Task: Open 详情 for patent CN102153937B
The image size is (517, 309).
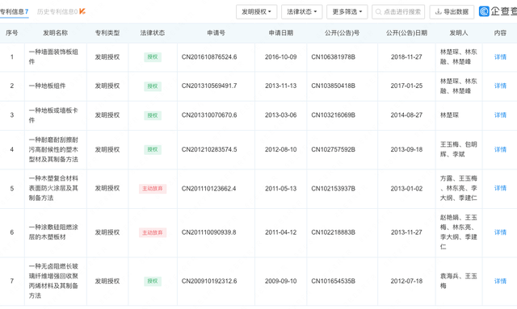Action: click(500, 189)
